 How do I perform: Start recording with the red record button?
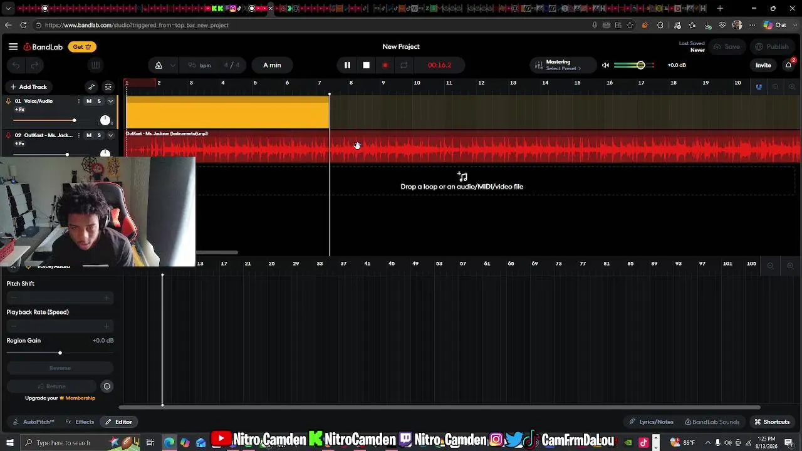[x=385, y=65]
